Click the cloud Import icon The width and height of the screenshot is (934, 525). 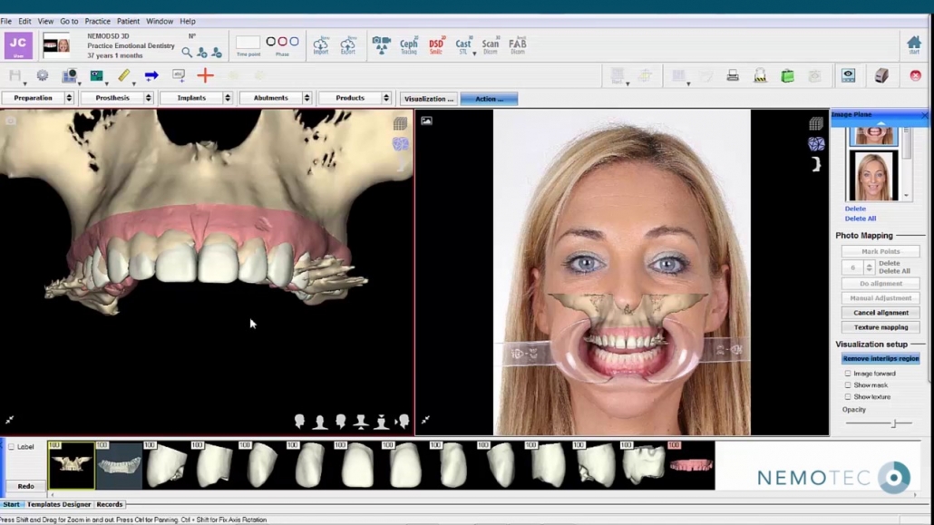pyautogui.click(x=321, y=45)
